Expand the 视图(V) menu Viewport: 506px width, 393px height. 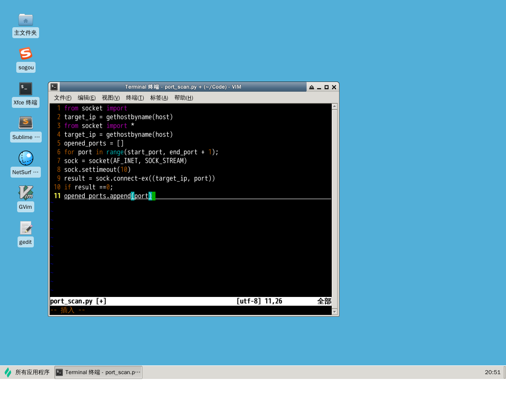pos(111,98)
